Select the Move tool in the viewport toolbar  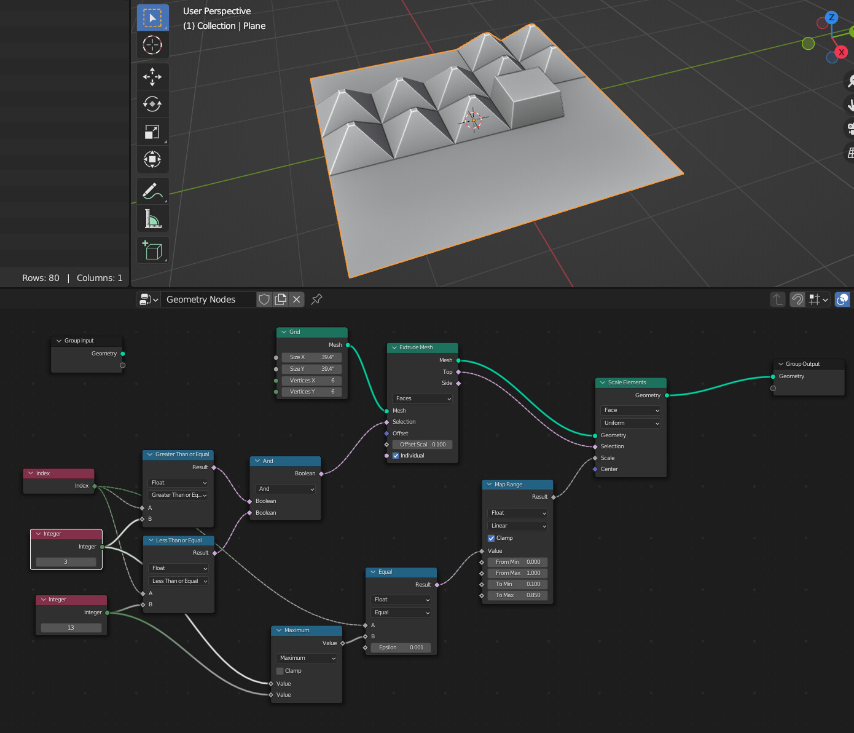point(152,76)
